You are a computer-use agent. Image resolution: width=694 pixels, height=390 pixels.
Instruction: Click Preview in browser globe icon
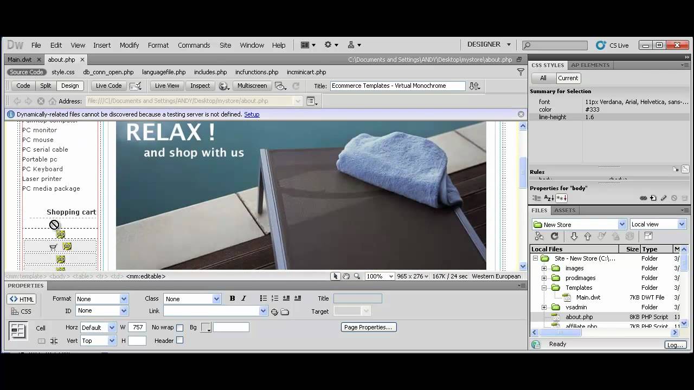click(x=223, y=86)
